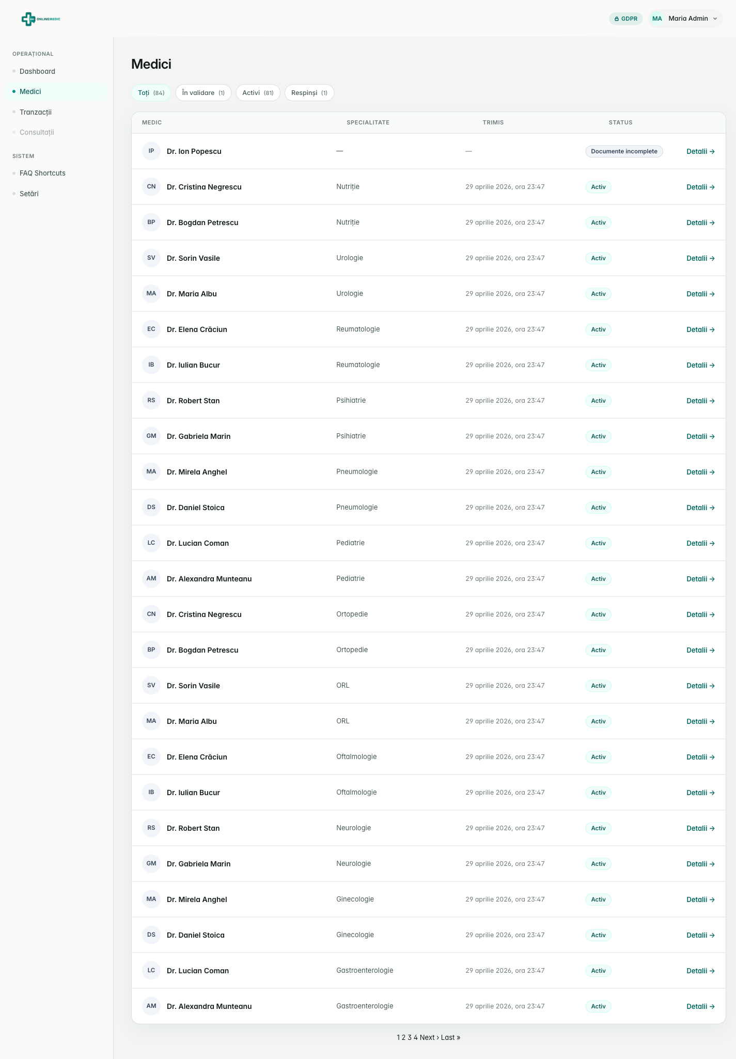Click the MA avatar of Mirela Anghel, Pneumologie

point(151,472)
